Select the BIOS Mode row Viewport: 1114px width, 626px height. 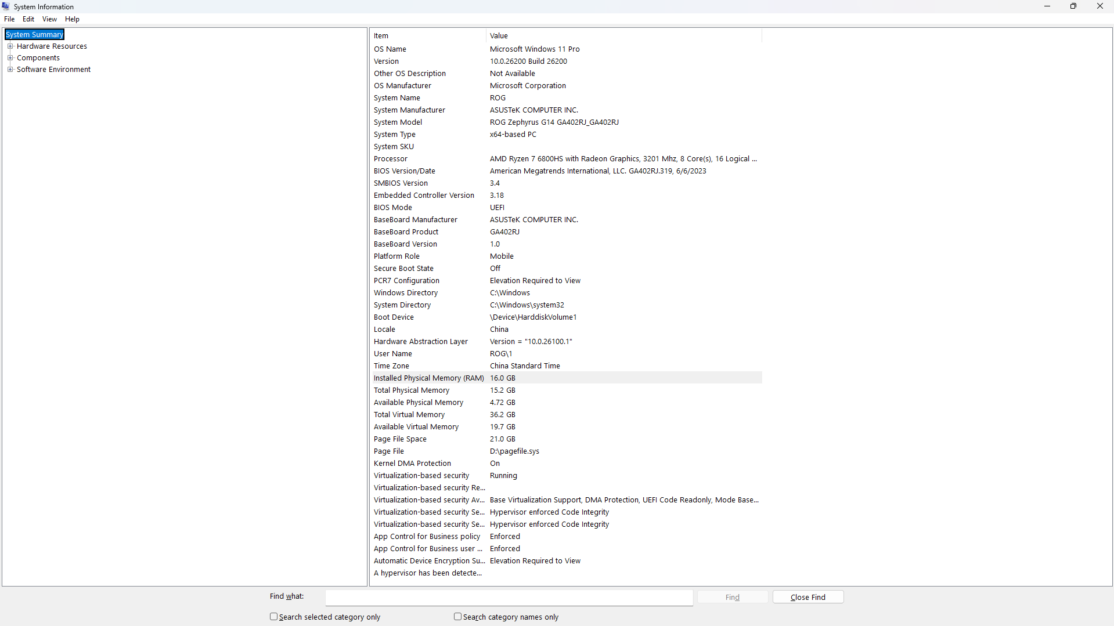[x=566, y=208]
